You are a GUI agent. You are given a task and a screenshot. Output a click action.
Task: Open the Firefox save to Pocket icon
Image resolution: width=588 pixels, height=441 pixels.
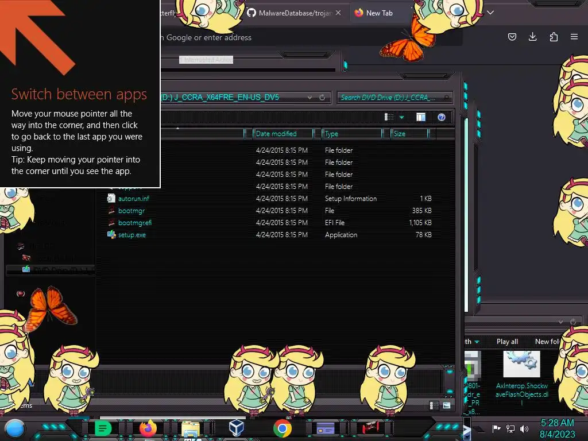point(512,37)
